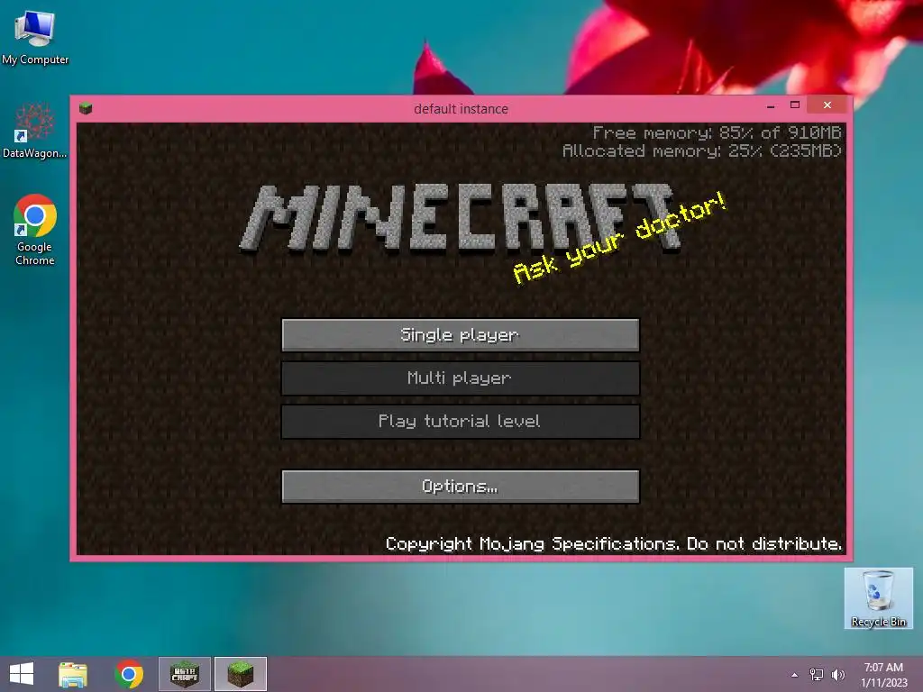Click the Mojang copyright notice text

(613, 543)
